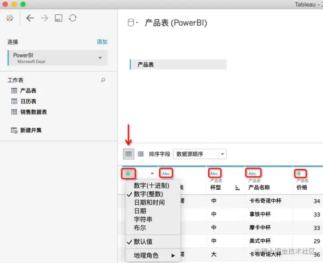Choose 布尔 data type
Image resolution: width=323 pixels, height=263 pixels.
pos(140,228)
